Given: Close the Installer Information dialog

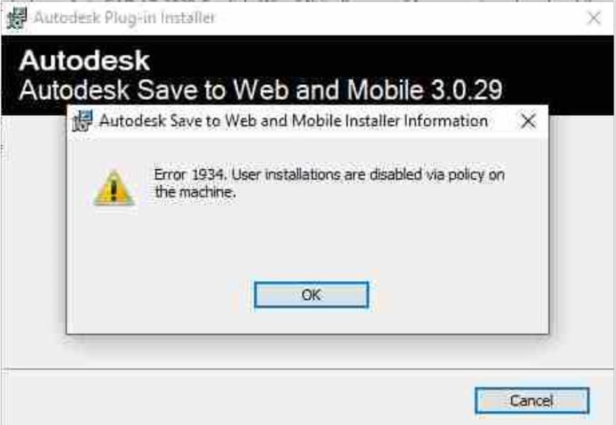Looking at the screenshot, I should coord(527,121).
